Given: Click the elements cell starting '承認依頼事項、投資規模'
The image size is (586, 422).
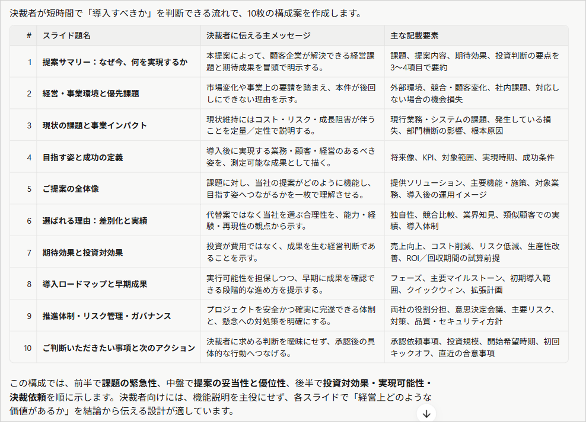Looking at the screenshot, I should (x=475, y=347).
